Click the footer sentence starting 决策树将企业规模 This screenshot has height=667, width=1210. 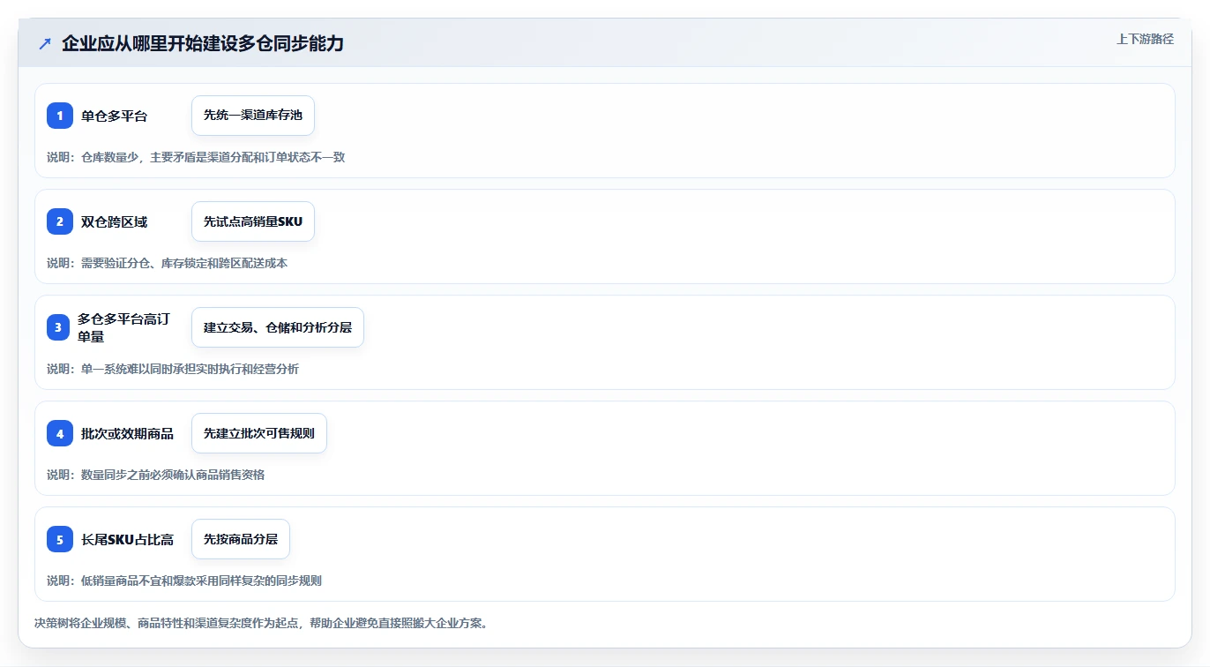tap(261, 623)
